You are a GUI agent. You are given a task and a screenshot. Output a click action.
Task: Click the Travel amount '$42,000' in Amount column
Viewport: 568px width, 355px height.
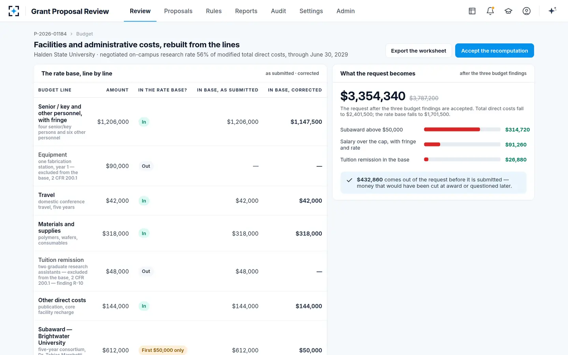(x=117, y=201)
